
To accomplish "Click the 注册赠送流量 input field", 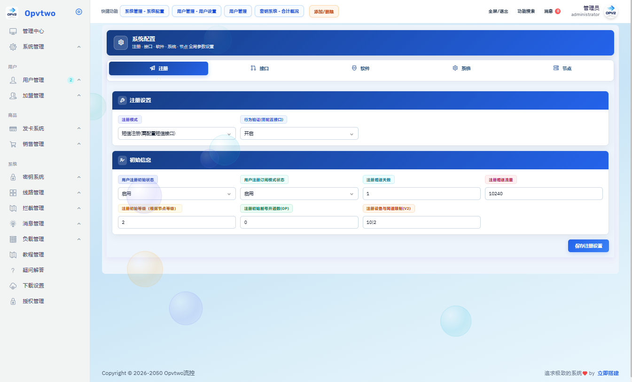I will tap(544, 194).
